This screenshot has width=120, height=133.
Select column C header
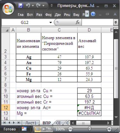[59, 30]
